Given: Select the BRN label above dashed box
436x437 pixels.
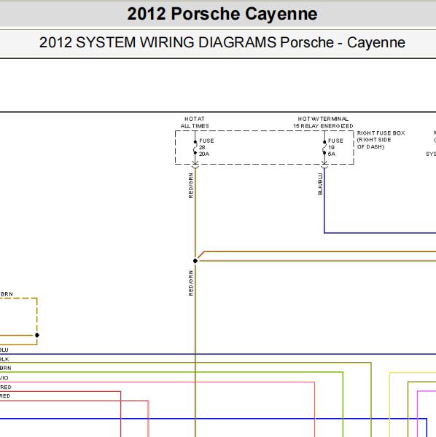Looking at the screenshot, I should tap(7, 294).
